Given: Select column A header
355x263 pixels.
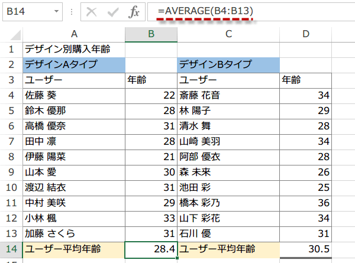Looking at the screenshot, I should coord(74,35).
